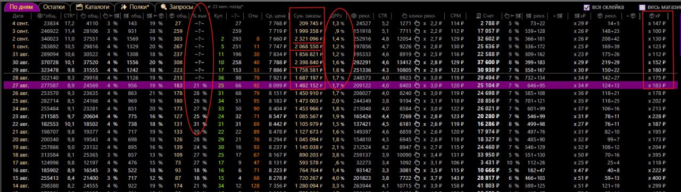Select the 4 сент. date cell
The image size is (681, 192).
[21, 23]
